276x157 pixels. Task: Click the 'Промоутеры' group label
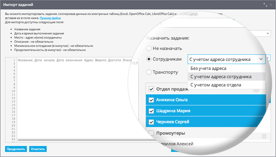[x=170, y=133]
